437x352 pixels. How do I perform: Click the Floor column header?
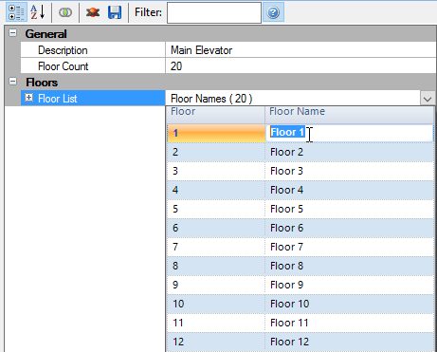[x=215, y=115]
